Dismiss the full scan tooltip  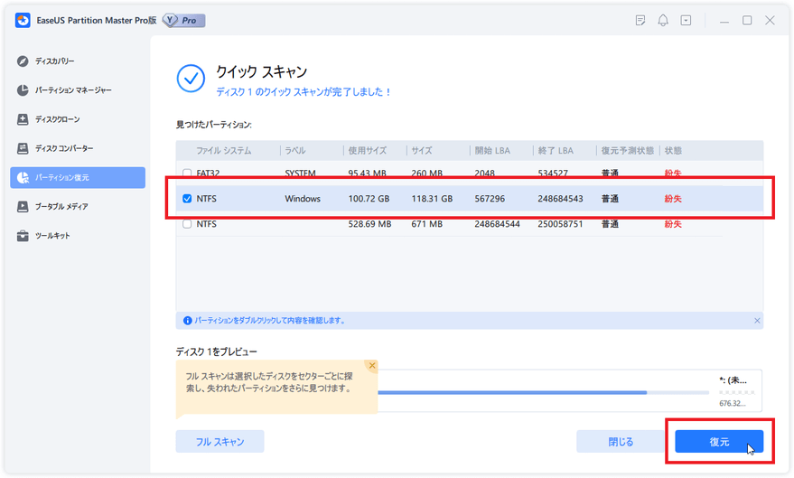point(371,366)
